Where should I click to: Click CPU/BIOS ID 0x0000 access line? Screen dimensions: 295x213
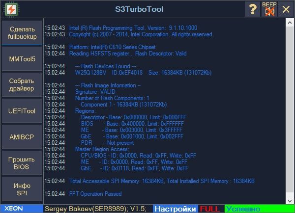tap(138, 156)
